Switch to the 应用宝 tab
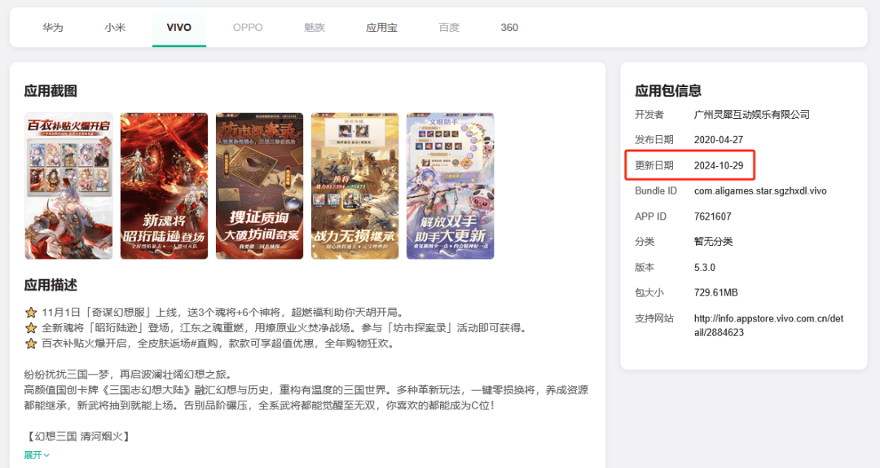Image resolution: width=880 pixels, height=468 pixels. pos(381,28)
